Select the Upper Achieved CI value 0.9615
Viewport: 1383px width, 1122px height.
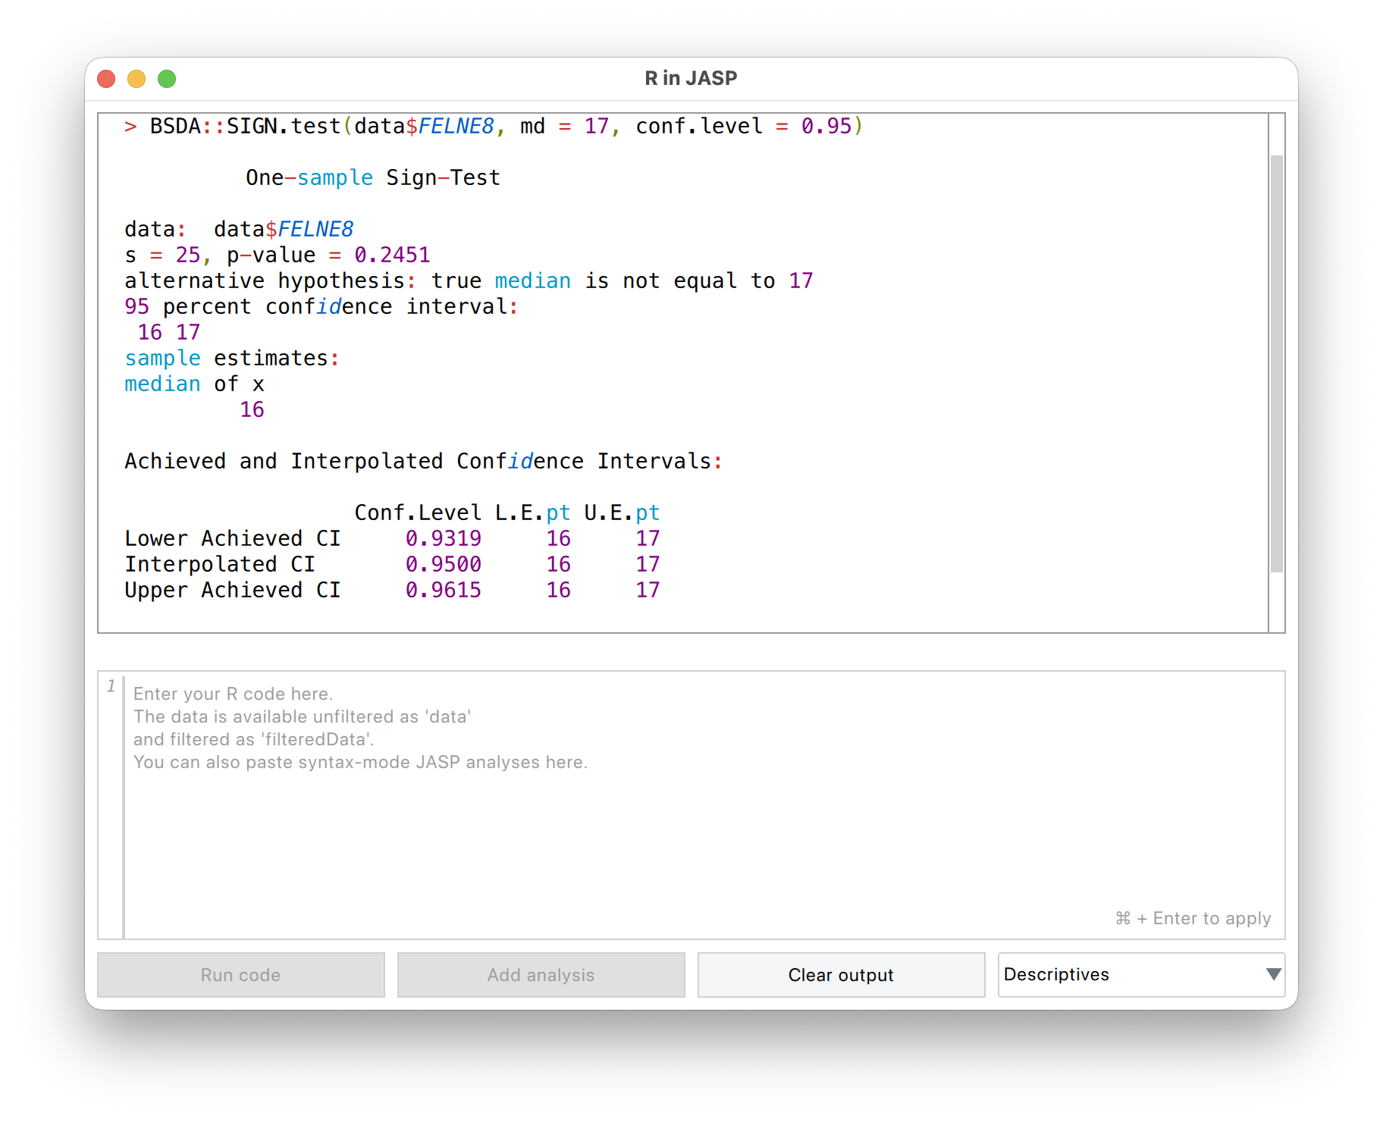pos(443,591)
